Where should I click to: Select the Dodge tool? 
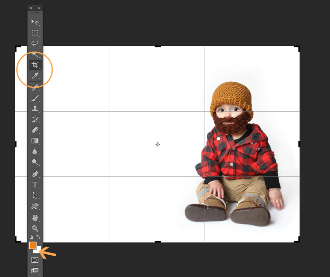[x=35, y=162]
